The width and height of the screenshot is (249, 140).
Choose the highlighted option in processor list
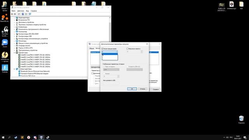click(110, 54)
